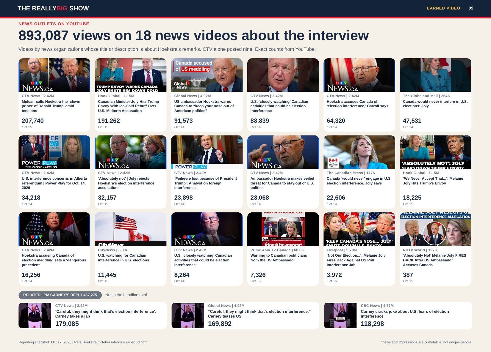Click the view count '11,445'
The width and height of the screenshot is (491, 352).
pyautogui.click(x=107, y=275)
